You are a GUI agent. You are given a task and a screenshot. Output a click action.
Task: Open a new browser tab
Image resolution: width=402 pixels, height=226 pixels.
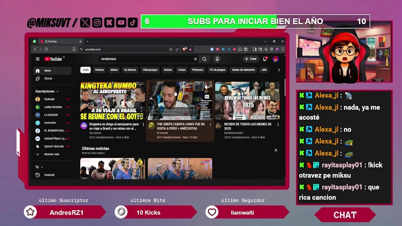pyautogui.click(x=88, y=41)
